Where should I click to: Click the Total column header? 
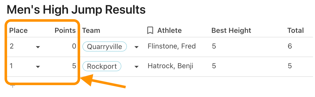(x=296, y=31)
